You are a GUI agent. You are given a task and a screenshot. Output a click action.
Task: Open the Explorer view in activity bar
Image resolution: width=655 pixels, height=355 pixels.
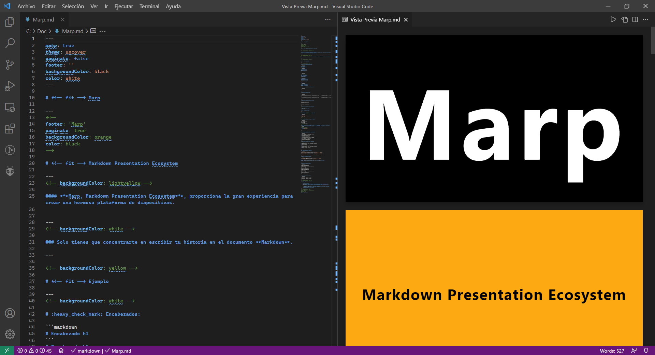coord(10,22)
